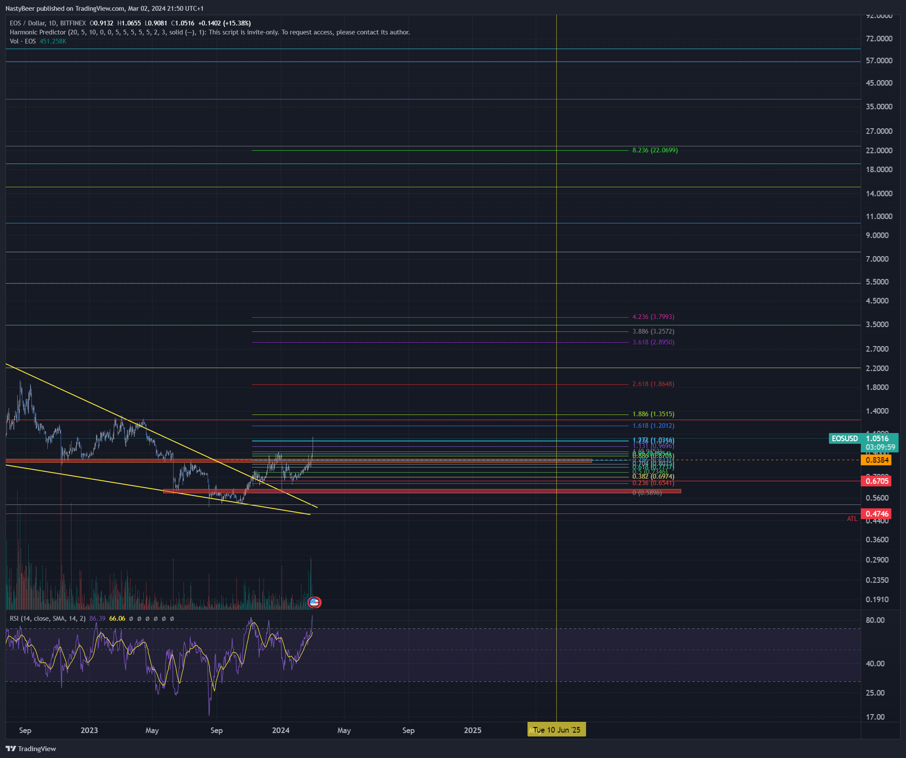Click the 3.886 (3.2572) Fibonacci label
The height and width of the screenshot is (758, 906).
click(x=653, y=331)
